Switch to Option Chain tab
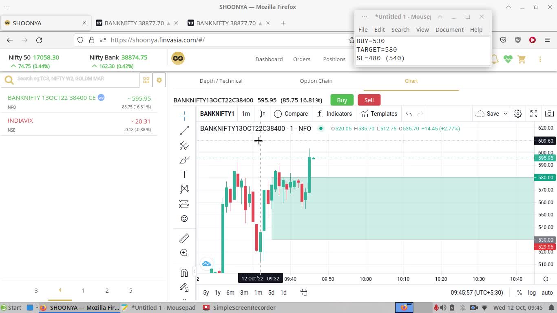Image resolution: width=557 pixels, height=313 pixels. point(316,81)
